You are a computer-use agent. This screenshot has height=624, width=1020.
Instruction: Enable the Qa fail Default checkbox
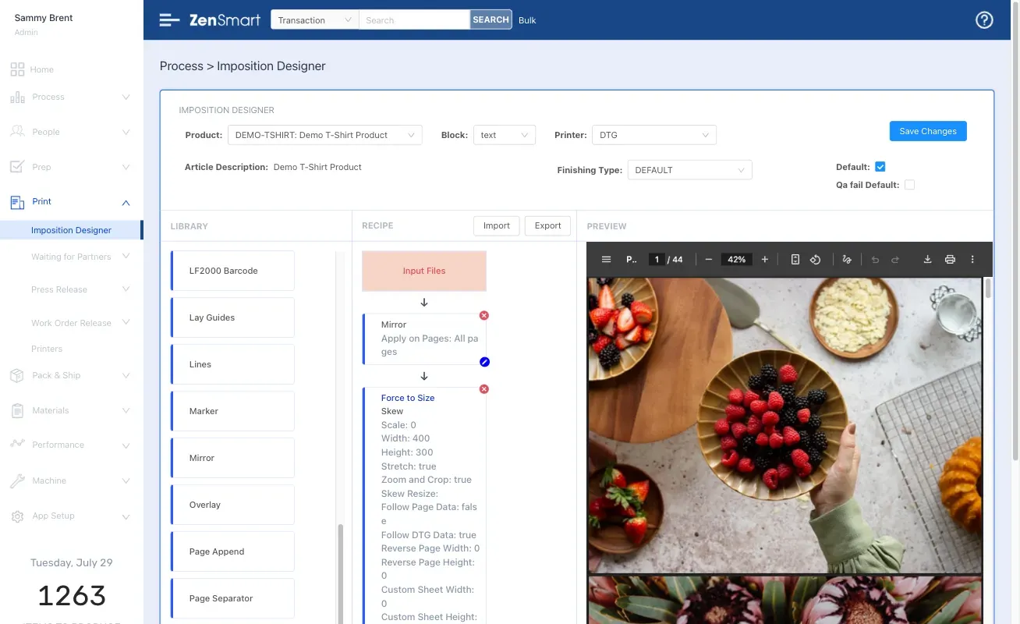(909, 185)
